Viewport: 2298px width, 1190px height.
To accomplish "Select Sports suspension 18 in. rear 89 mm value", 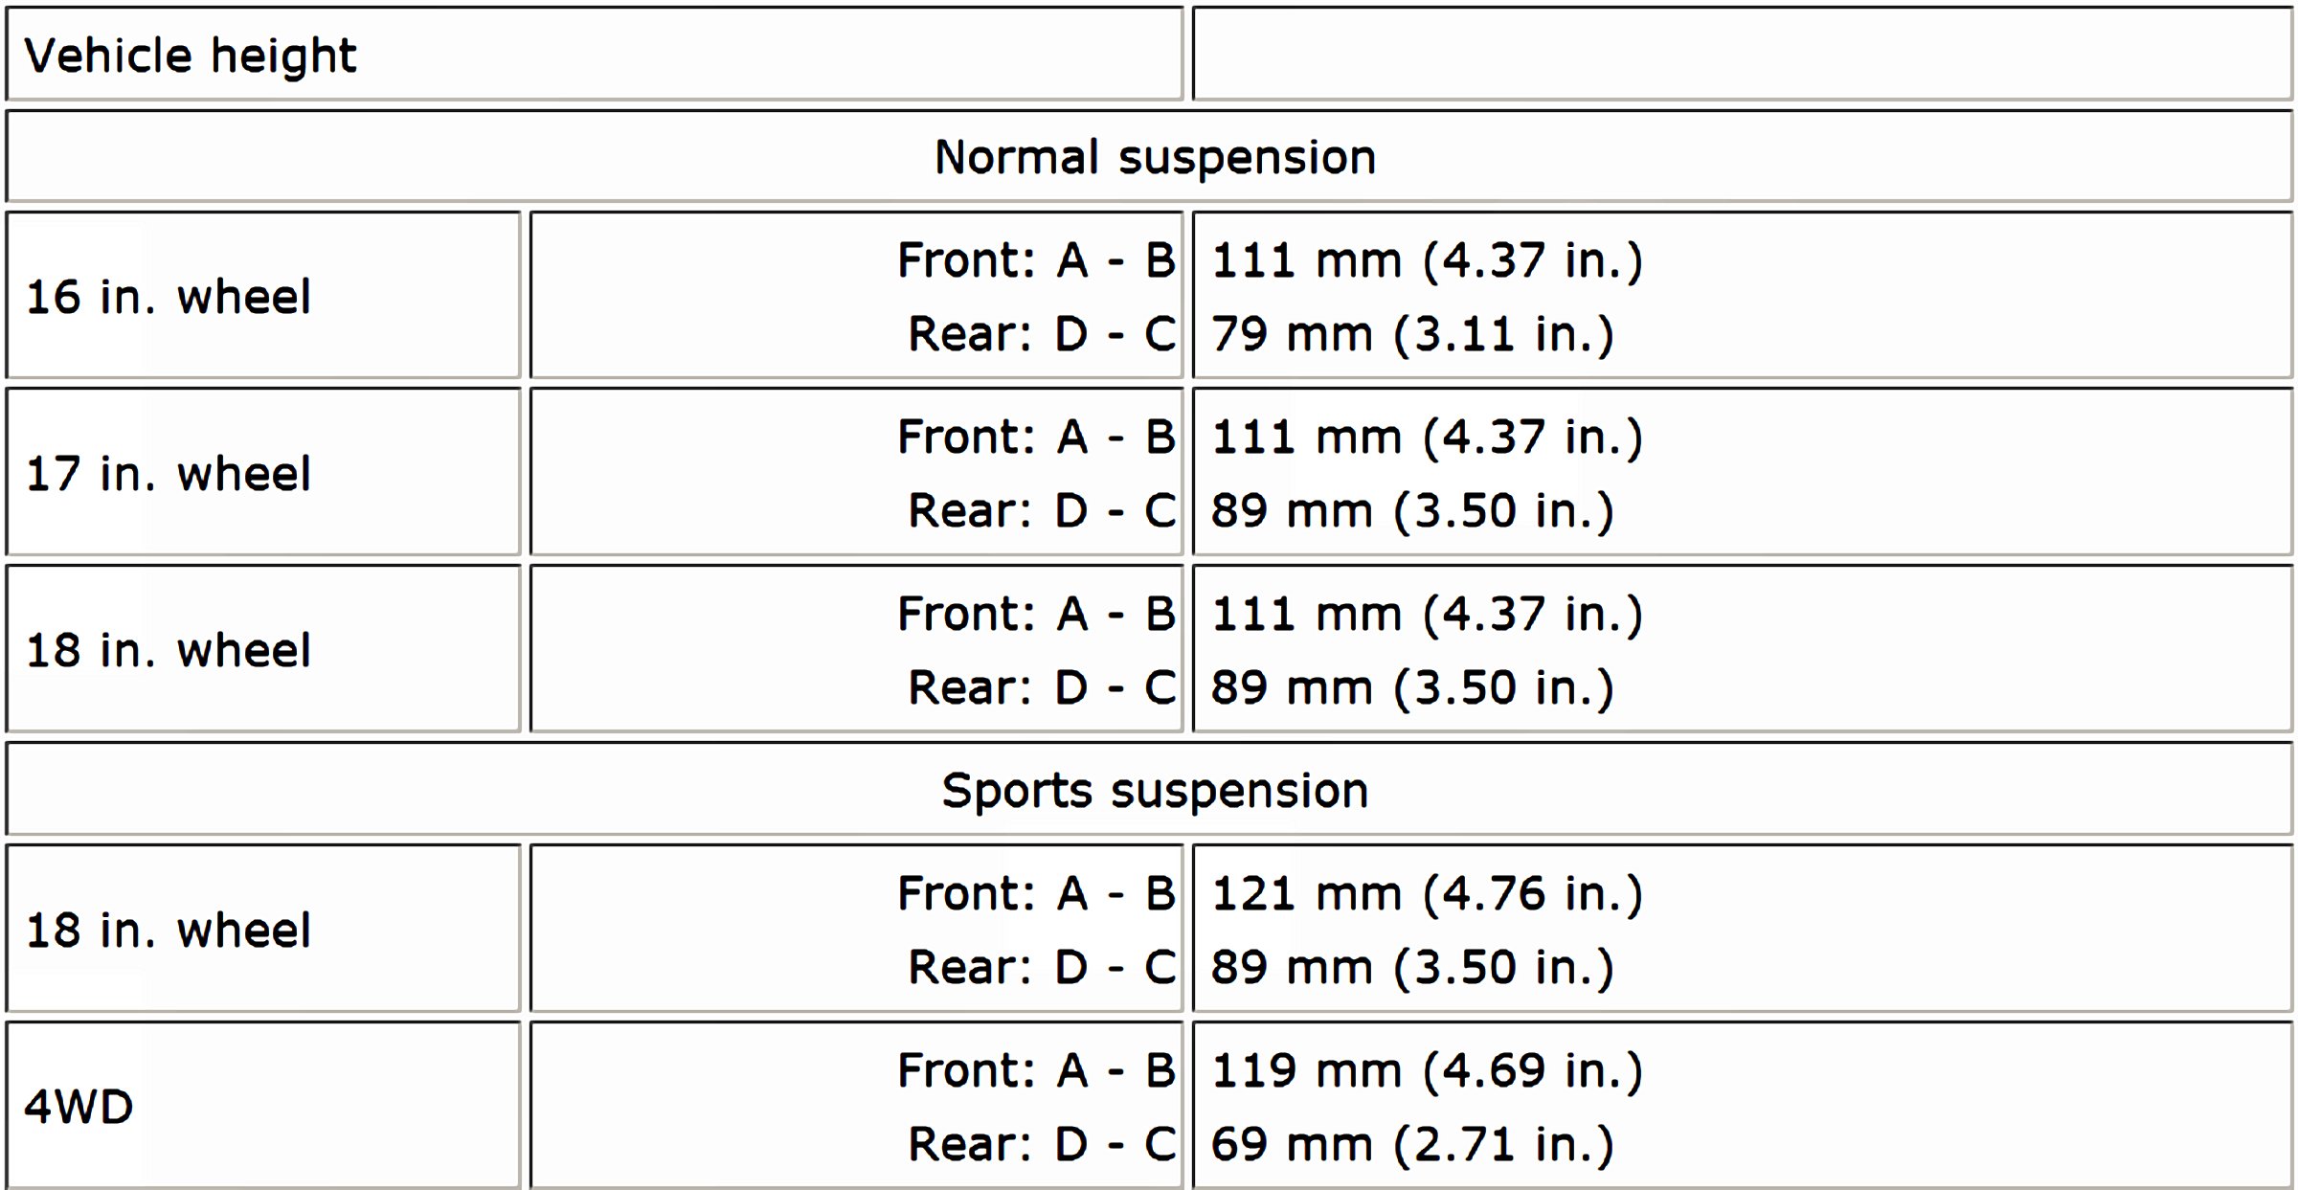I will pos(1411,968).
